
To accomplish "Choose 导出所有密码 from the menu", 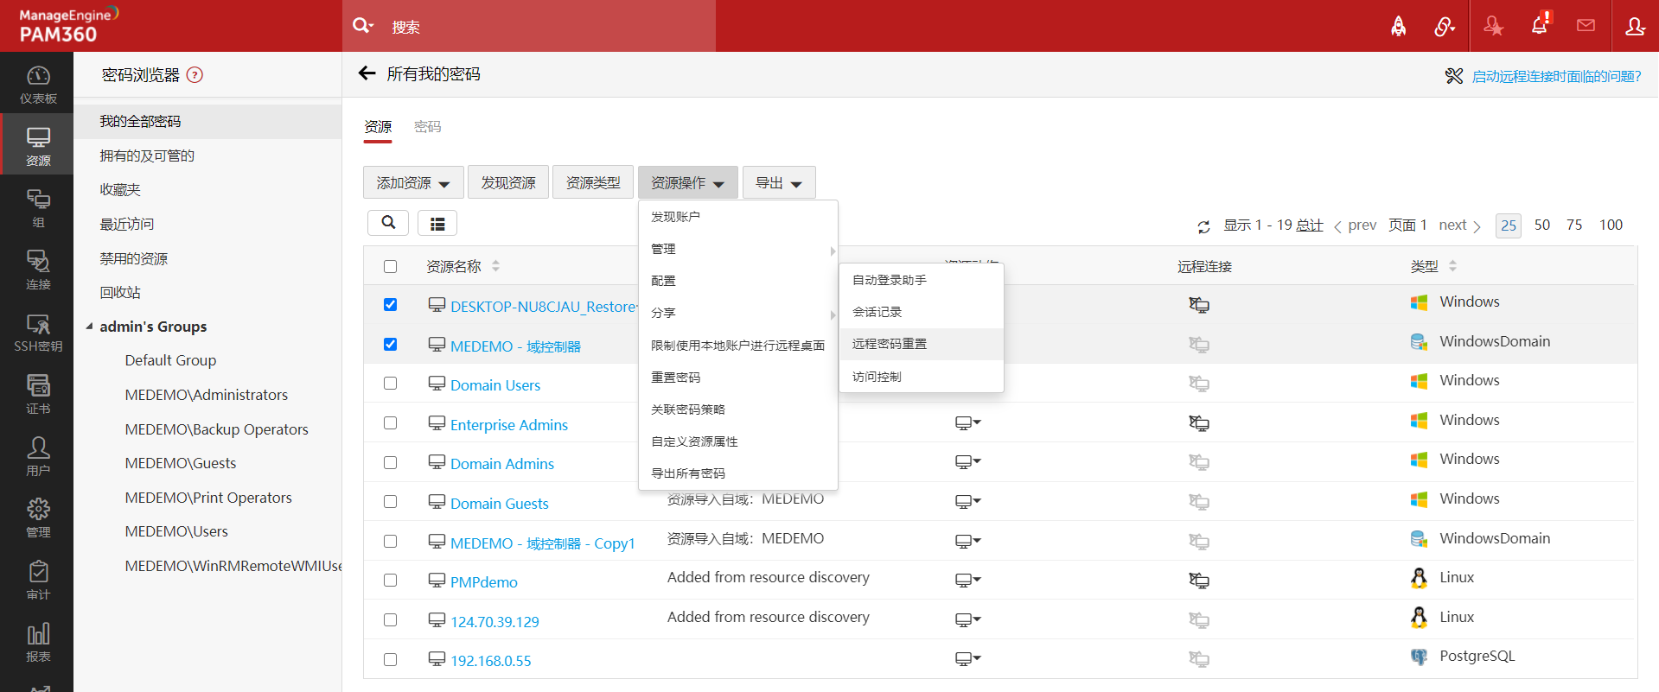I will (x=738, y=473).
